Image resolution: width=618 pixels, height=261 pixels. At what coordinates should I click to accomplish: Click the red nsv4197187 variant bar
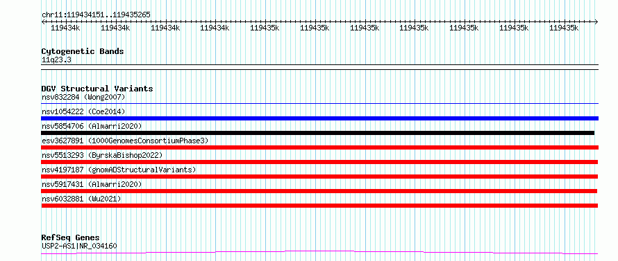click(319, 177)
